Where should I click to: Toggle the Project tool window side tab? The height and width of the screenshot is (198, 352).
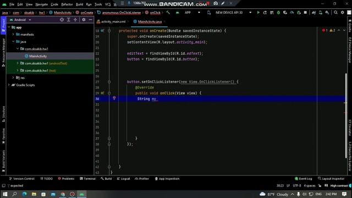click(3, 26)
